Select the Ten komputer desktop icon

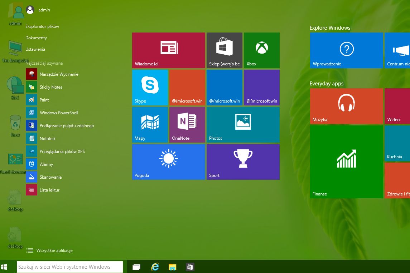[x=15, y=51]
